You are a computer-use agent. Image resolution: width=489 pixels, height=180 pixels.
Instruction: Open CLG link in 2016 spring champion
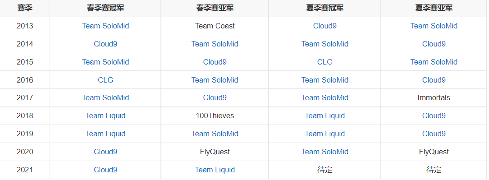[105, 80]
